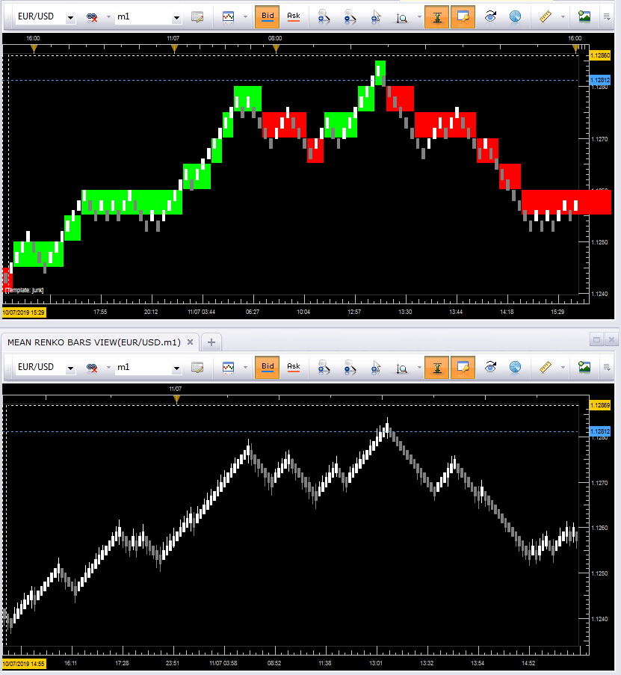Click the 11/07 day marker in top chart

tap(174, 49)
